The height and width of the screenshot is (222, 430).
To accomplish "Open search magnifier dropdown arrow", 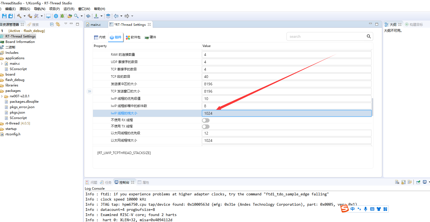I will point(82,16).
